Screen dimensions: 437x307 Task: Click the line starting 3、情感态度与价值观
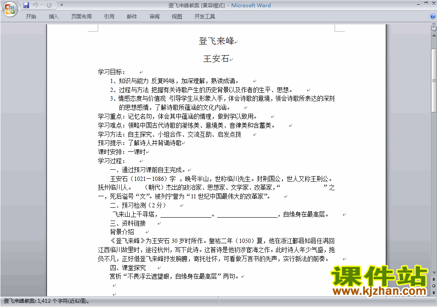[222, 99]
